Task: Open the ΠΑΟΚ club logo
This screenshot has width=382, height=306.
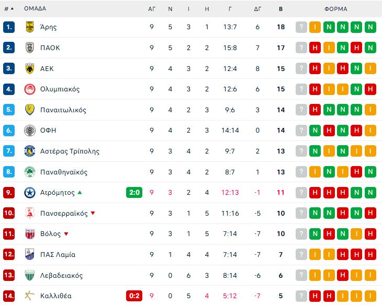Action: pyautogui.click(x=30, y=48)
